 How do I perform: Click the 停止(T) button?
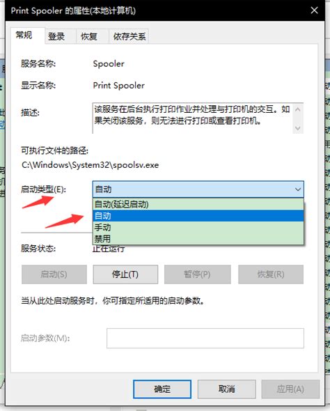pos(125,274)
